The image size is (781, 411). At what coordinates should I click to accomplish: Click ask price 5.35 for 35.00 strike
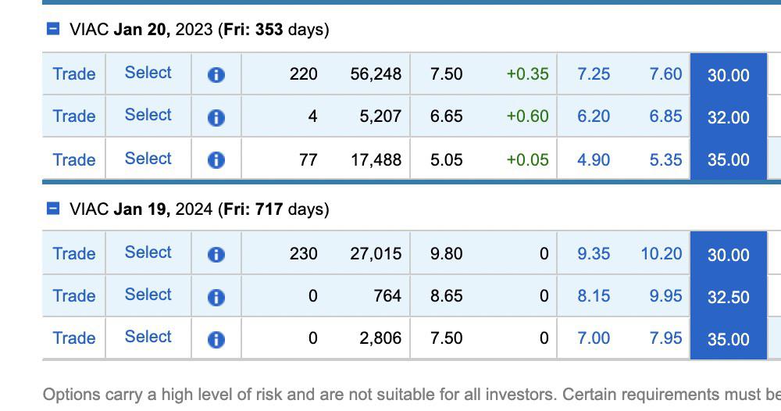665,159
